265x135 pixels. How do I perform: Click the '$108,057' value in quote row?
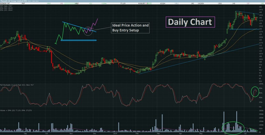tap(142, 3)
